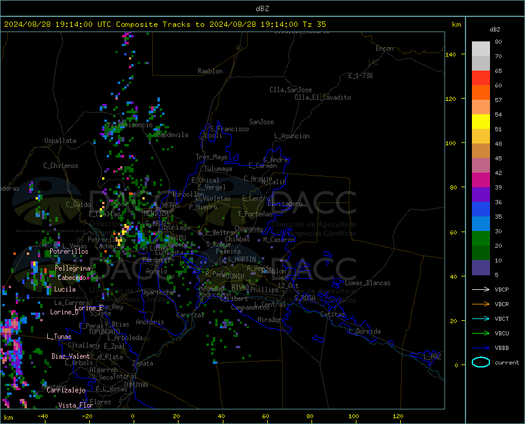Click the dBZ title at top

click(x=262, y=9)
